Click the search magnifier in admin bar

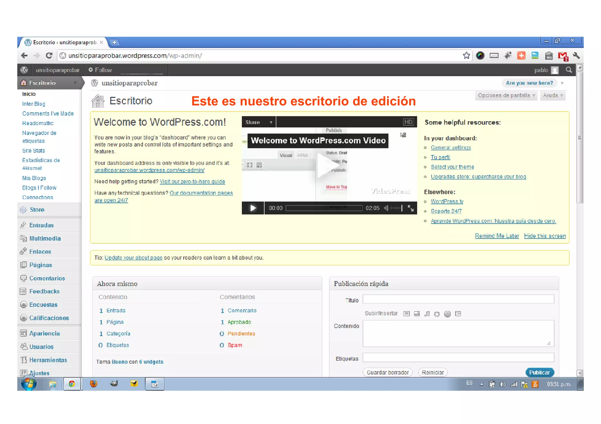[x=569, y=70]
